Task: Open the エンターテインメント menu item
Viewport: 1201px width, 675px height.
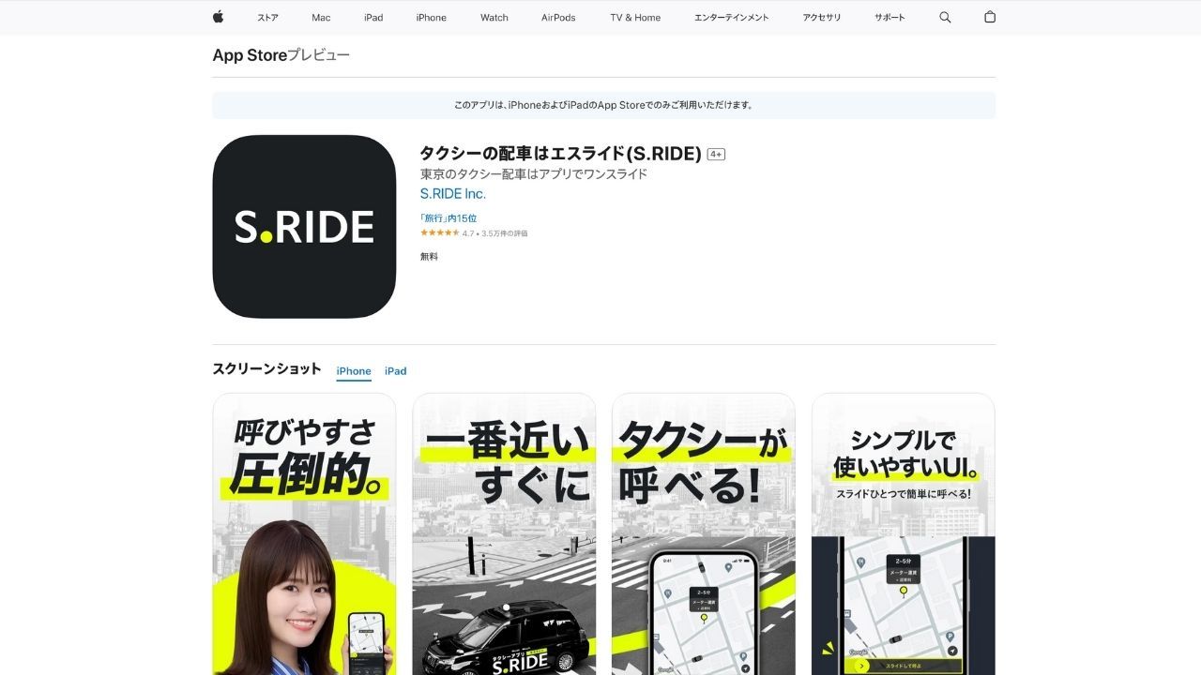Action: pos(732,18)
